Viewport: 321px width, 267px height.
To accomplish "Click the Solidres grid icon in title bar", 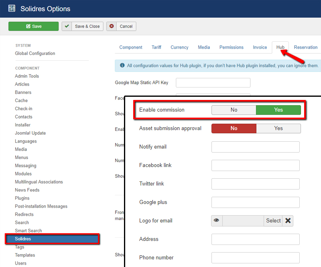I will coord(12,8).
